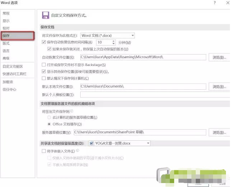Browse for the default local file location
The width and height of the screenshot is (231, 187).
click(x=219, y=87)
